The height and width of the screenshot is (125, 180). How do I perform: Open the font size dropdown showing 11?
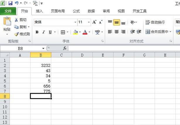tap(89, 22)
